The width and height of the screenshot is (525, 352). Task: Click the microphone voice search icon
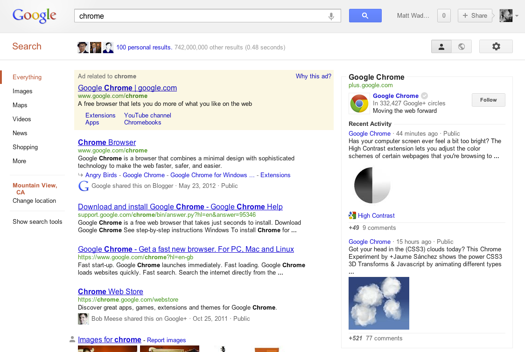coord(331,16)
